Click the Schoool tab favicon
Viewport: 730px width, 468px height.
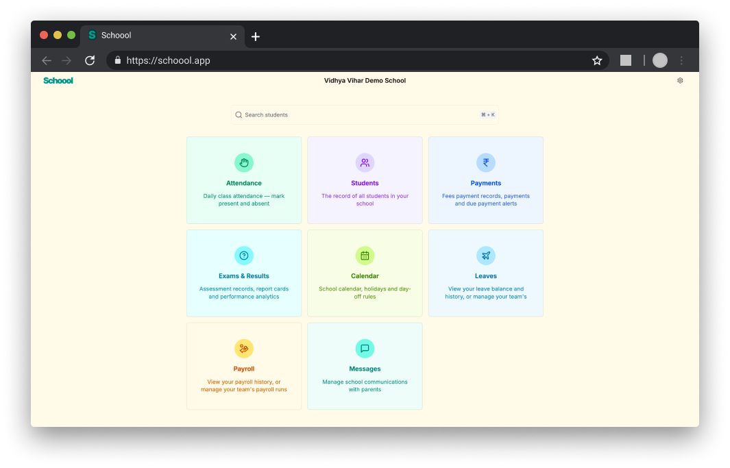(x=92, y=35)
